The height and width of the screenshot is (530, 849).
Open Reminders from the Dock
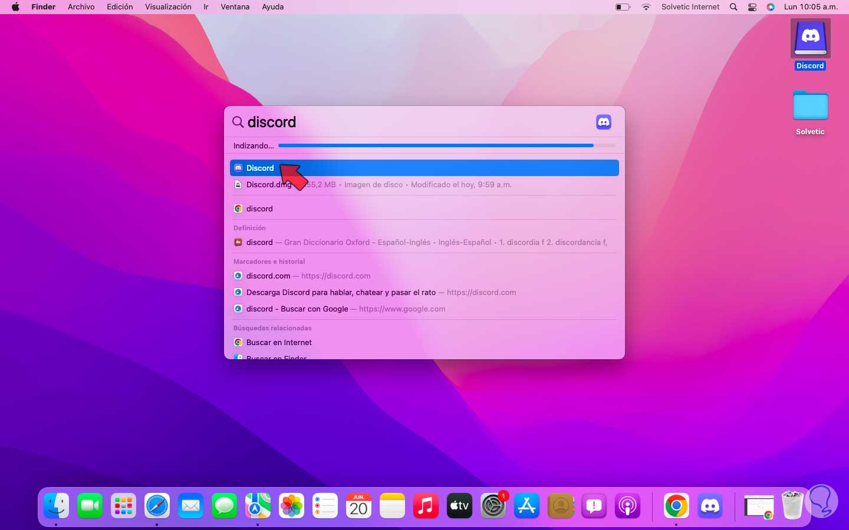pos(325,506)
